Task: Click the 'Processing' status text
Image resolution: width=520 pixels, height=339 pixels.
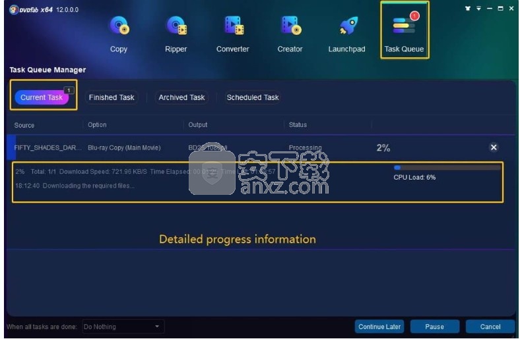Action: pos(305,147)
